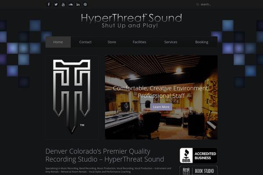
Task: Click the 'Specializing in Music Recording' paragraph
Action: pyautogui.click(x=108, y=170)
